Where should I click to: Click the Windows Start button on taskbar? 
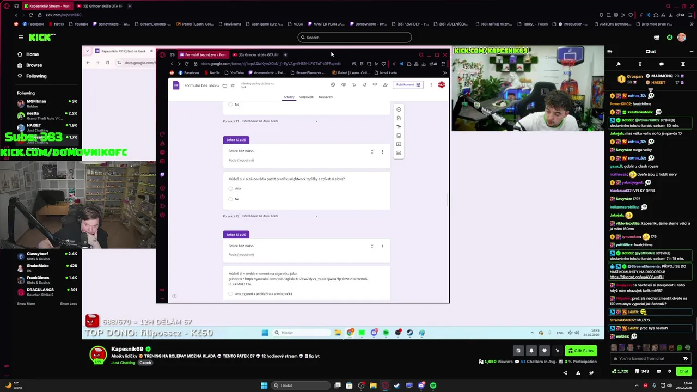point(264,385)
